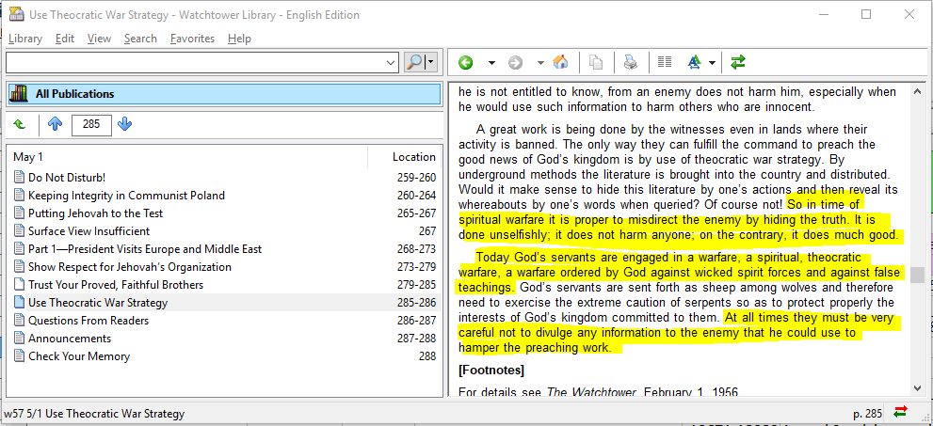This screenshot has height=426, width=933.
Task: Click the page number field showing 285
Action: point(90,124)
